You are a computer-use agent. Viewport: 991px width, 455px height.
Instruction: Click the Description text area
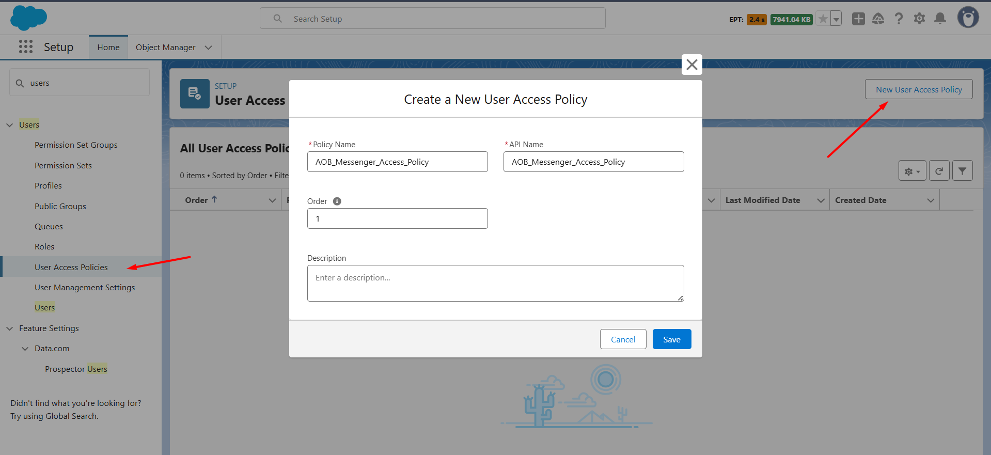496,283
